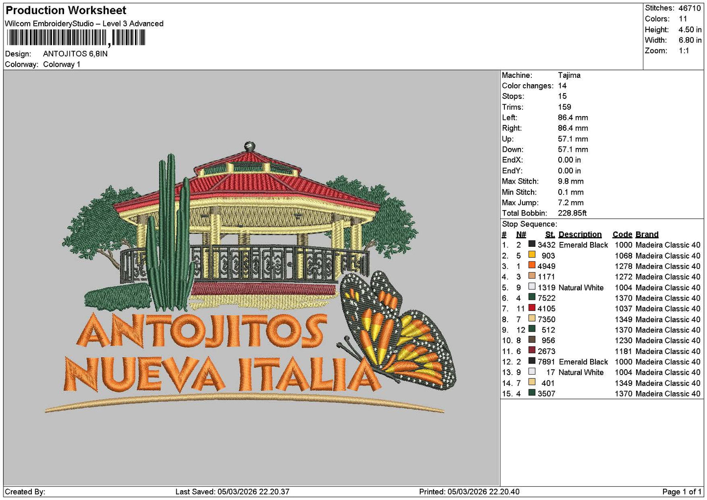Click 'Emerald Black' in stop 1 row
707x500 pixels.
(x=583, y=245)
